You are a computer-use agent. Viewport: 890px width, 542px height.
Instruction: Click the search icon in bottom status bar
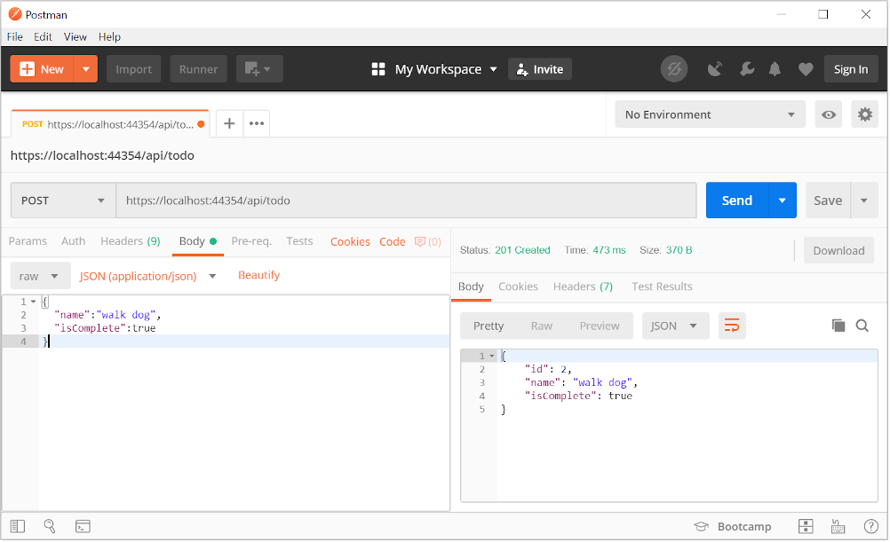[x=50, y=526]
